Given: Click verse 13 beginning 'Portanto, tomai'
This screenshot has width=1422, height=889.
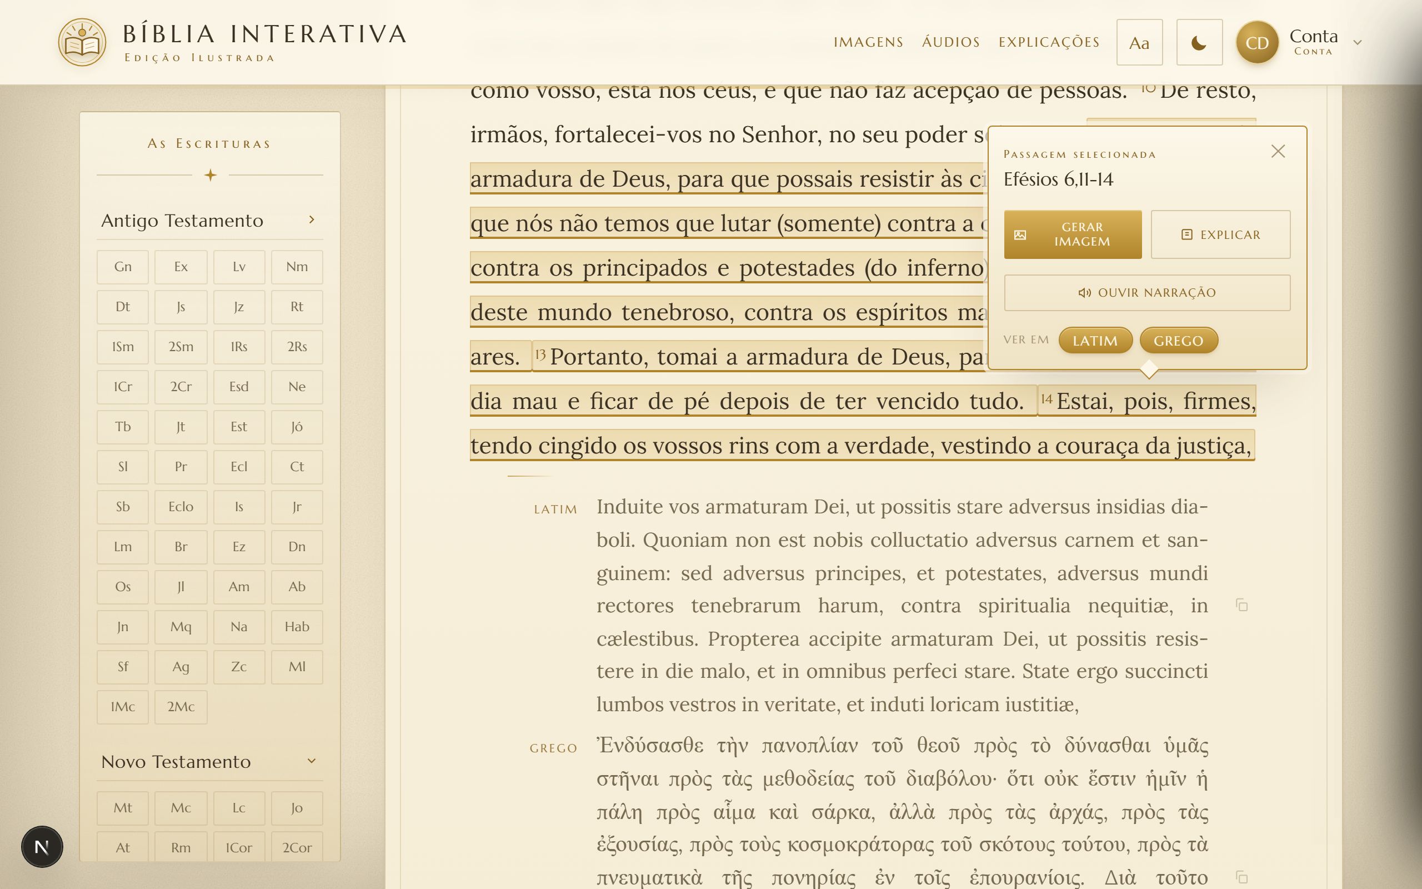Looking at the screenshot, I should point(760,356).
